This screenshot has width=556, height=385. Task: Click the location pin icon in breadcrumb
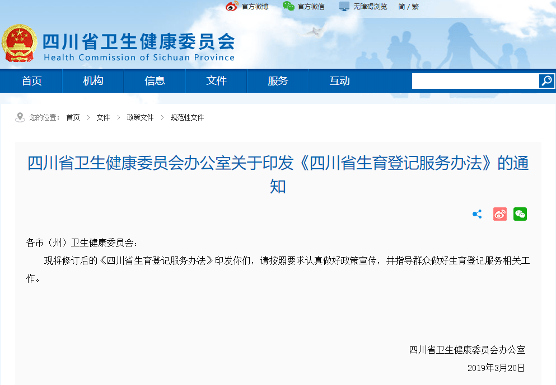tap(20, 117)
